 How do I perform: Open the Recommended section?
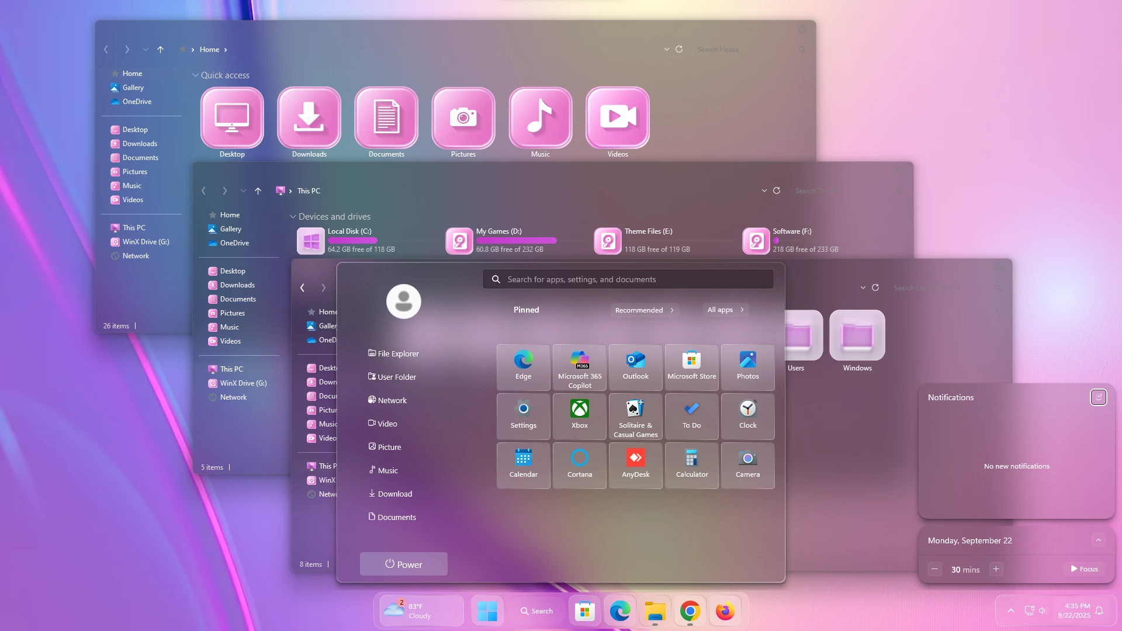[x=645, y=310]
